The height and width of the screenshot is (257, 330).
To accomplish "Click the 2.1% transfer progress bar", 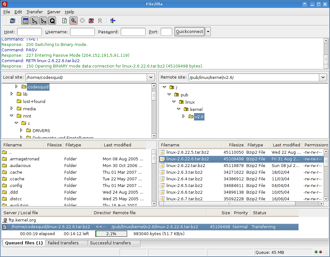I will coord(111,234).
